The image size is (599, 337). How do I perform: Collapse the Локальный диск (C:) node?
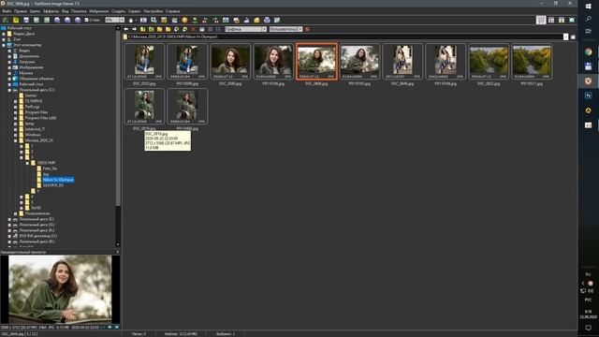pos(9,90)
